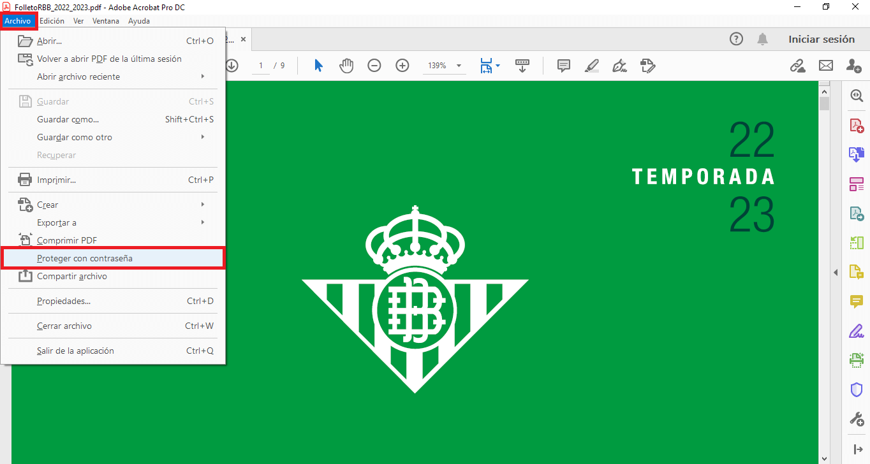Open the Edición menu
870x464 pixels.
[x=52, y=21]
